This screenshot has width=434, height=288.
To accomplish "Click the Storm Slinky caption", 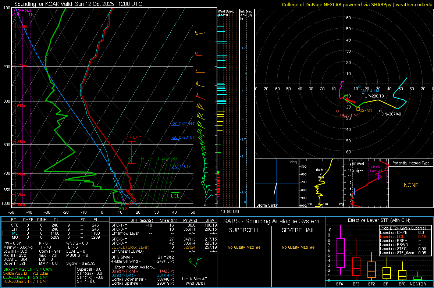I will click(267, 205).
